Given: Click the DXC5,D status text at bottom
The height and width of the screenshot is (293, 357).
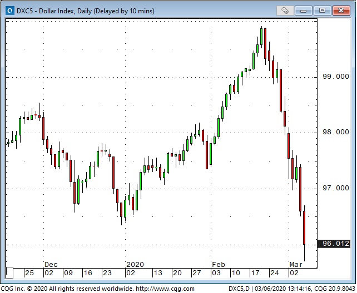Looking at the screenshot, I should (x=239, y=289).
